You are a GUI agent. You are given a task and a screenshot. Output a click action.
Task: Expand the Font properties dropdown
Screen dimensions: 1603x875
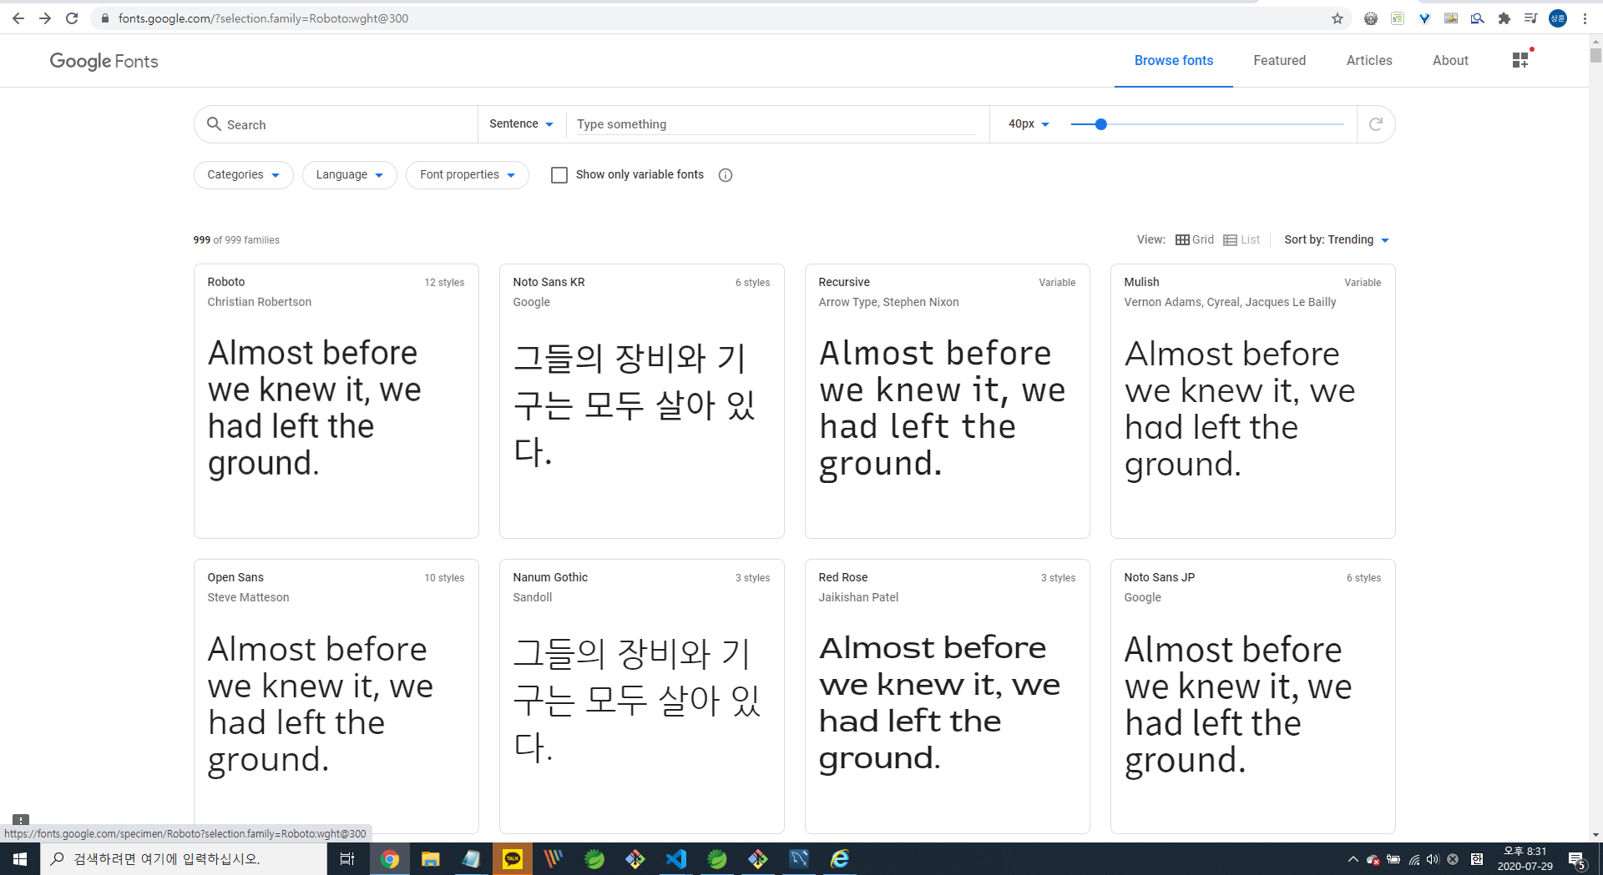point(468,175)
